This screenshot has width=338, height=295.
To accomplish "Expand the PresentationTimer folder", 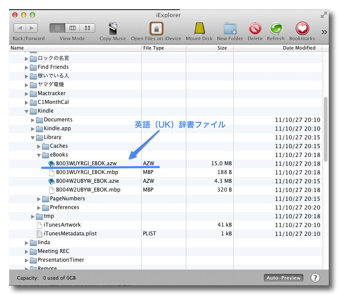I will (x=26, y=260).
